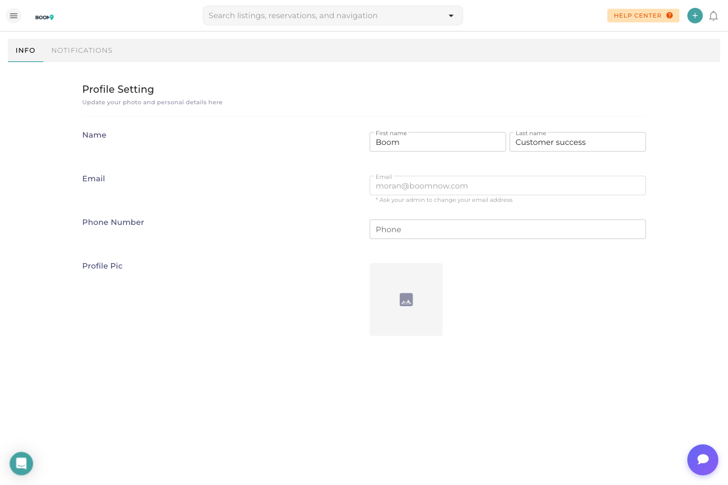This screenshot has height=485, width=728.
Task: Click the Boom logo
Action: pos(44,18)
